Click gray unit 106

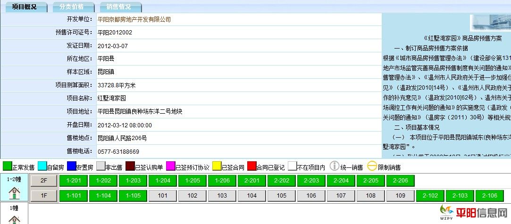coord(311,196)
